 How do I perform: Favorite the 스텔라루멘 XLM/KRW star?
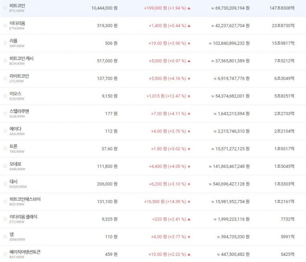(5, 113)
